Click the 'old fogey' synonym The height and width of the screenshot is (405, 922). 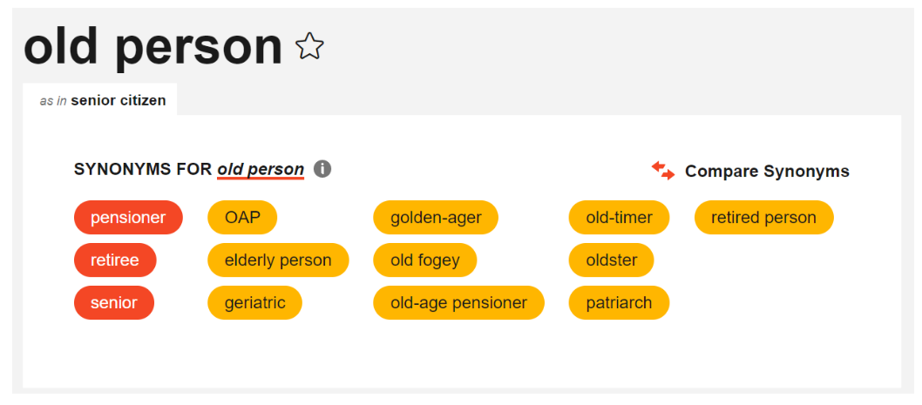coord(425,260)
